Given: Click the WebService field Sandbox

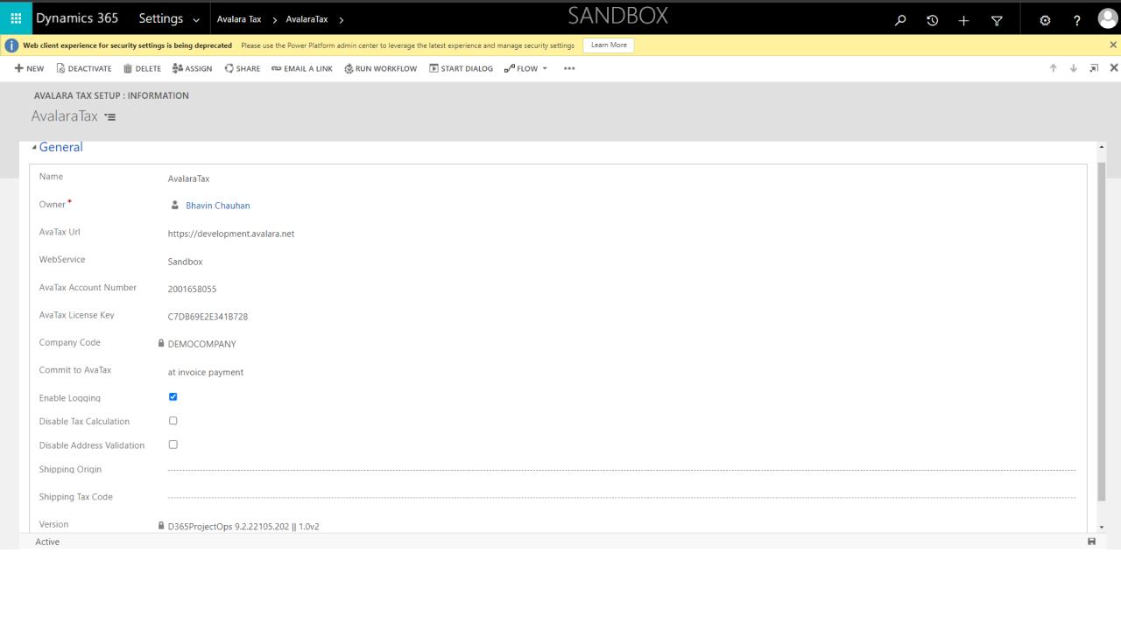Looking at the screenshot, I should click(x=185, y=262).
